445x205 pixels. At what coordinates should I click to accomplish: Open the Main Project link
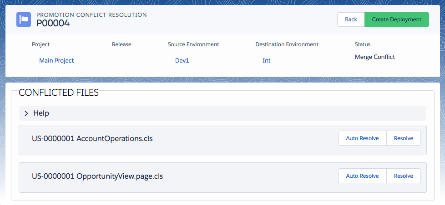56,60
